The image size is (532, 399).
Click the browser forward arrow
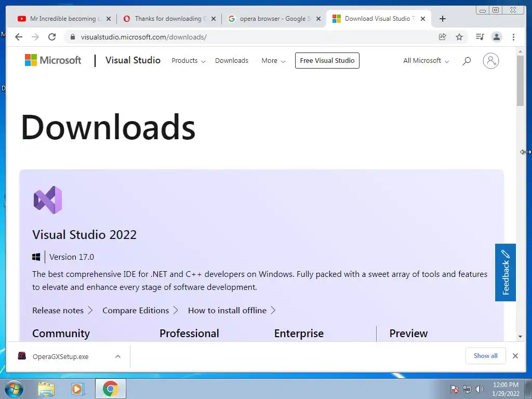[35, 37]
